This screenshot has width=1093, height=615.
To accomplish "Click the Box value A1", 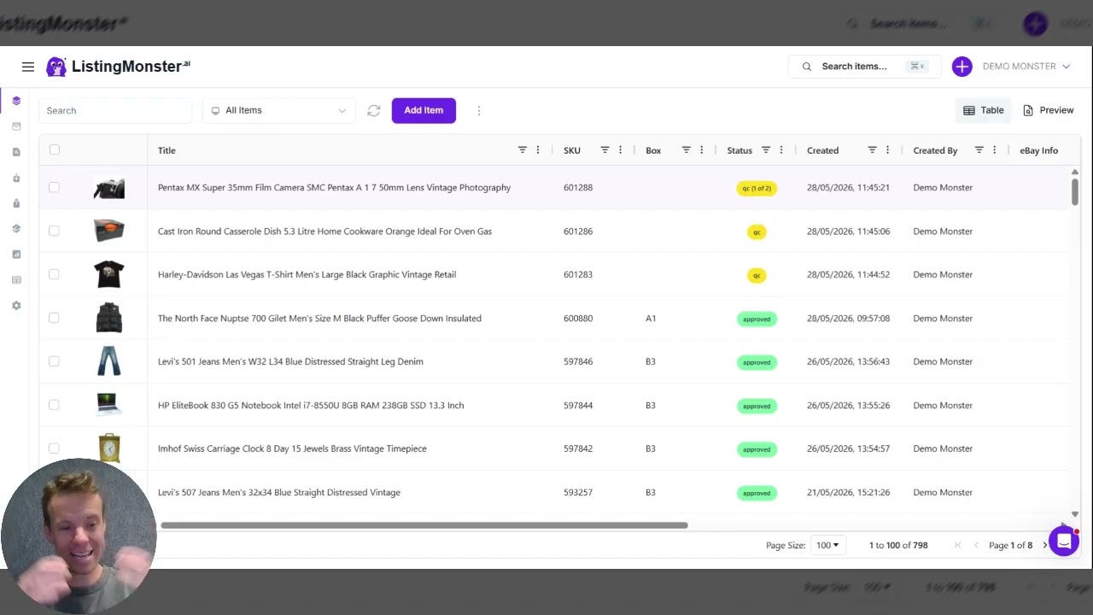I will [x=651, y=319].
